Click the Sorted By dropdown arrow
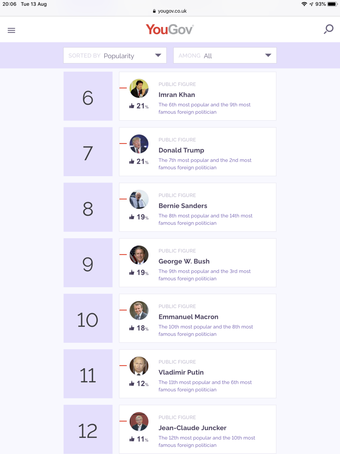This screenshot has height=454, width=340. click(x=158, y=55)
